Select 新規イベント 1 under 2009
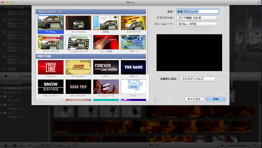262x148 pixels. pyautogui.click(x=19, y=117)
